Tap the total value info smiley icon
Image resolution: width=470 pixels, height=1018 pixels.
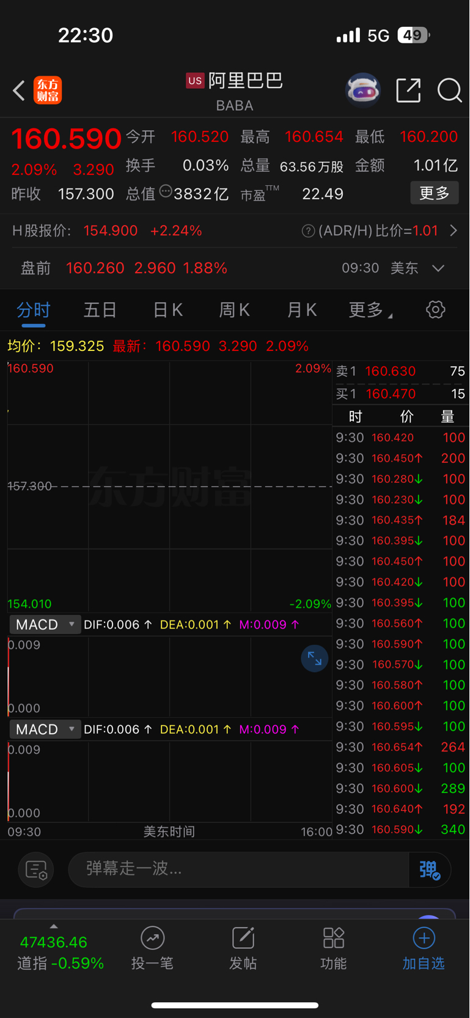165,191
